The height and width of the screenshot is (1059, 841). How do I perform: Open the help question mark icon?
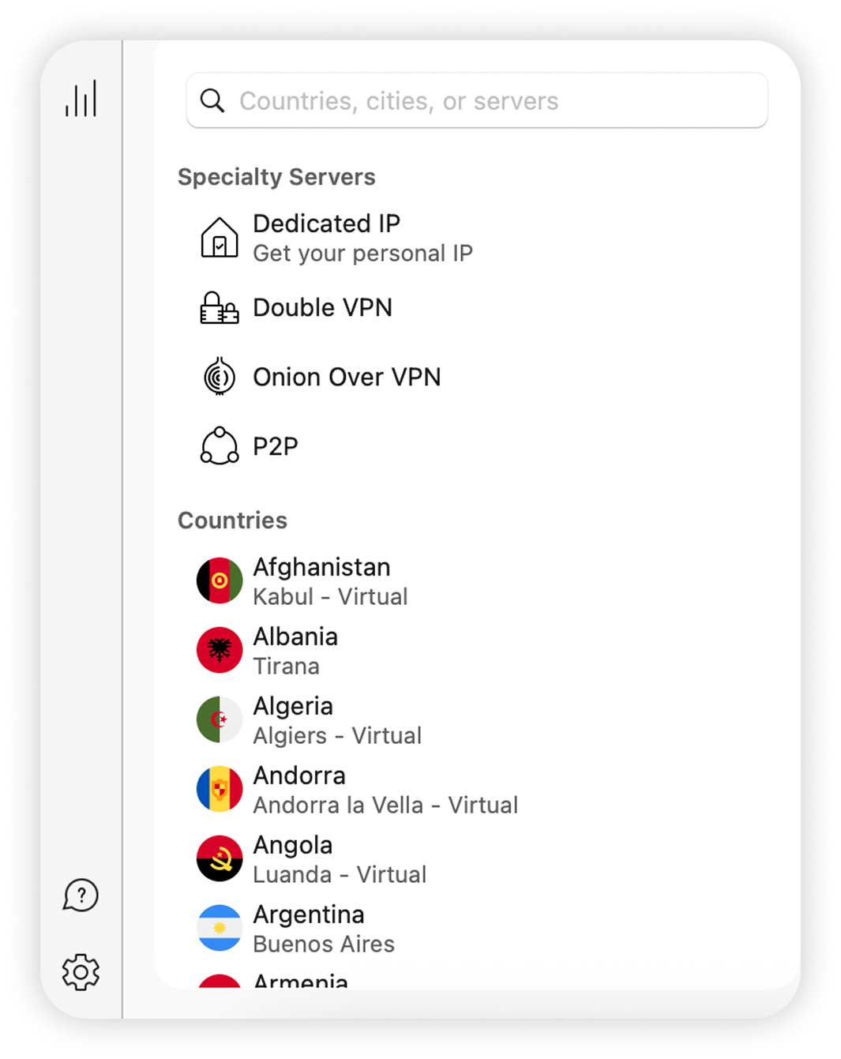(81, 896)
